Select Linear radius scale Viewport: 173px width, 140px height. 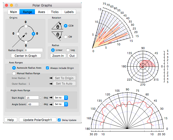point(53,50)
